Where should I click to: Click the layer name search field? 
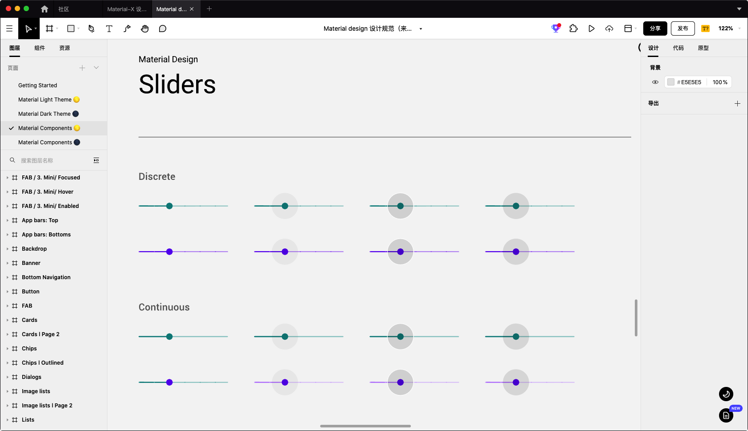tap(53, 160)
